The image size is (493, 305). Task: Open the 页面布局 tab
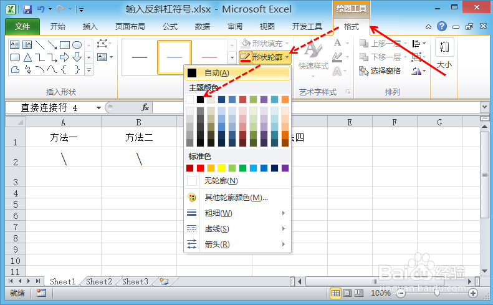tap(130, 27)
